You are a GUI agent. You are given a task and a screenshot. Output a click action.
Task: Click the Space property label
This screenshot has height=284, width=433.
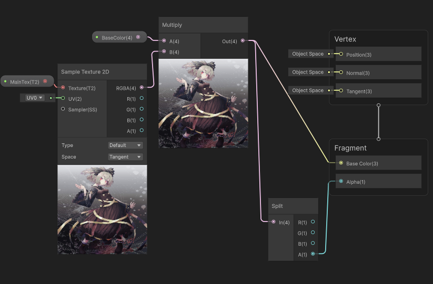pyautogui.click(x=69, y=157)
